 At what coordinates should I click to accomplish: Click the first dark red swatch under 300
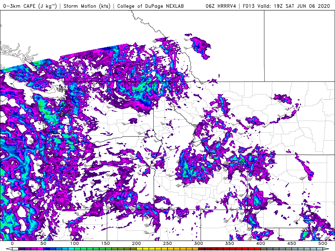coord(201,249)
